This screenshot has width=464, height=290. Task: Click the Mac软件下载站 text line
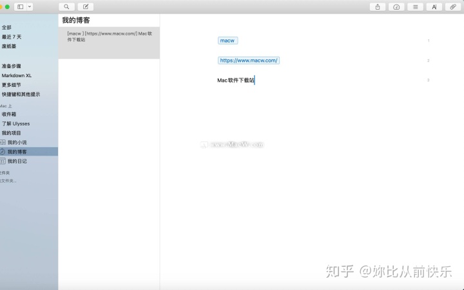[236, 80]
